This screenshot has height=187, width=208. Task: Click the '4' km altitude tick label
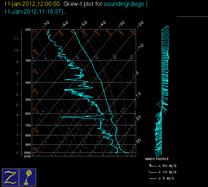pyautogui.click(x=17, y=115)
